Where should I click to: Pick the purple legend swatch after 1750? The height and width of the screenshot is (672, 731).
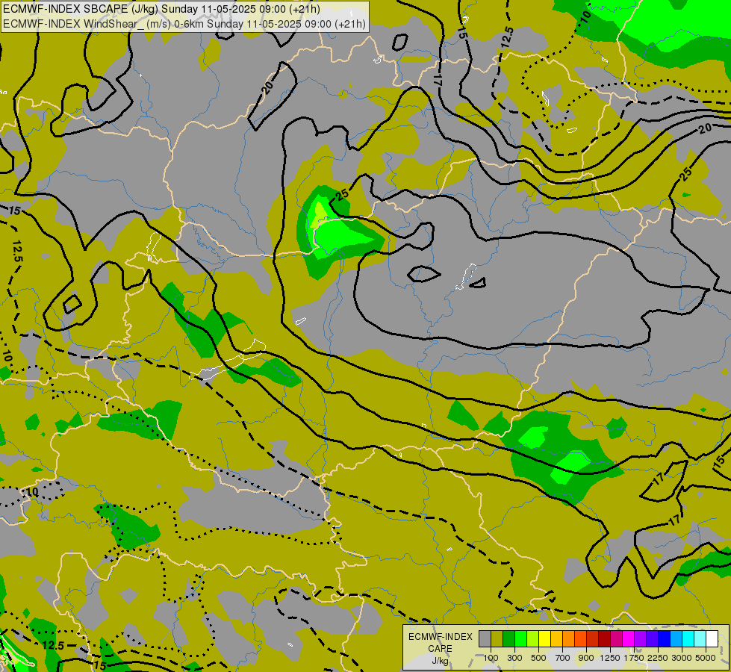tap(641, 639)
